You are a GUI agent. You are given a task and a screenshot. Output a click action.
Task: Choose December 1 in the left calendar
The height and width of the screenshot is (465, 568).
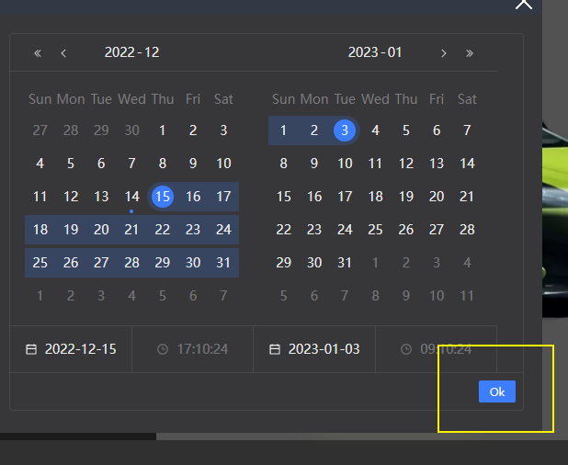[163, 130]
